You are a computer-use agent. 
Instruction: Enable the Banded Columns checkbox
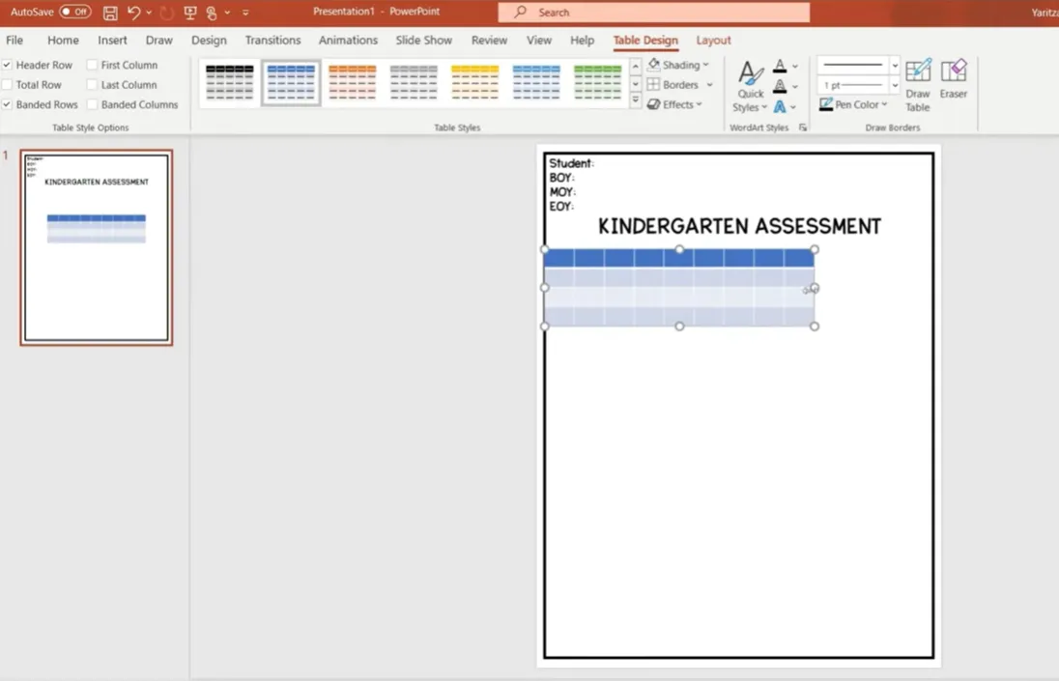(93, 104)
